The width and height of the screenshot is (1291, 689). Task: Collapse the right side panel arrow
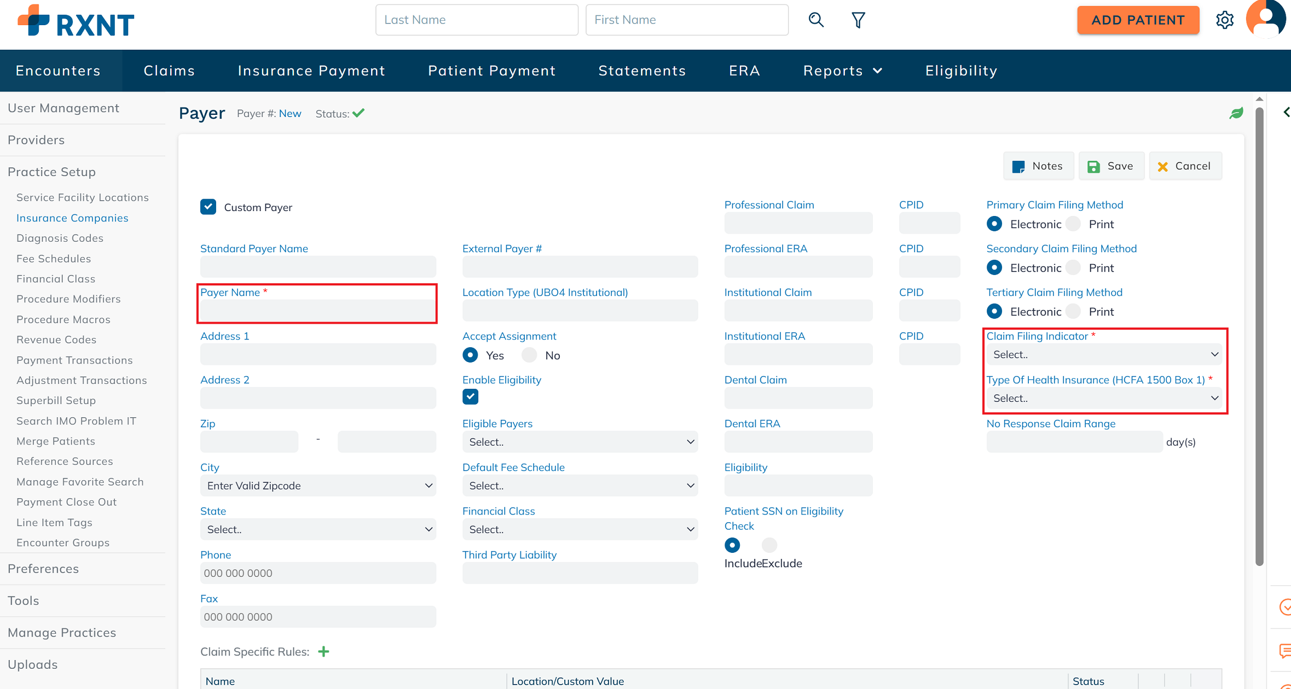(x=1286, y=112)
